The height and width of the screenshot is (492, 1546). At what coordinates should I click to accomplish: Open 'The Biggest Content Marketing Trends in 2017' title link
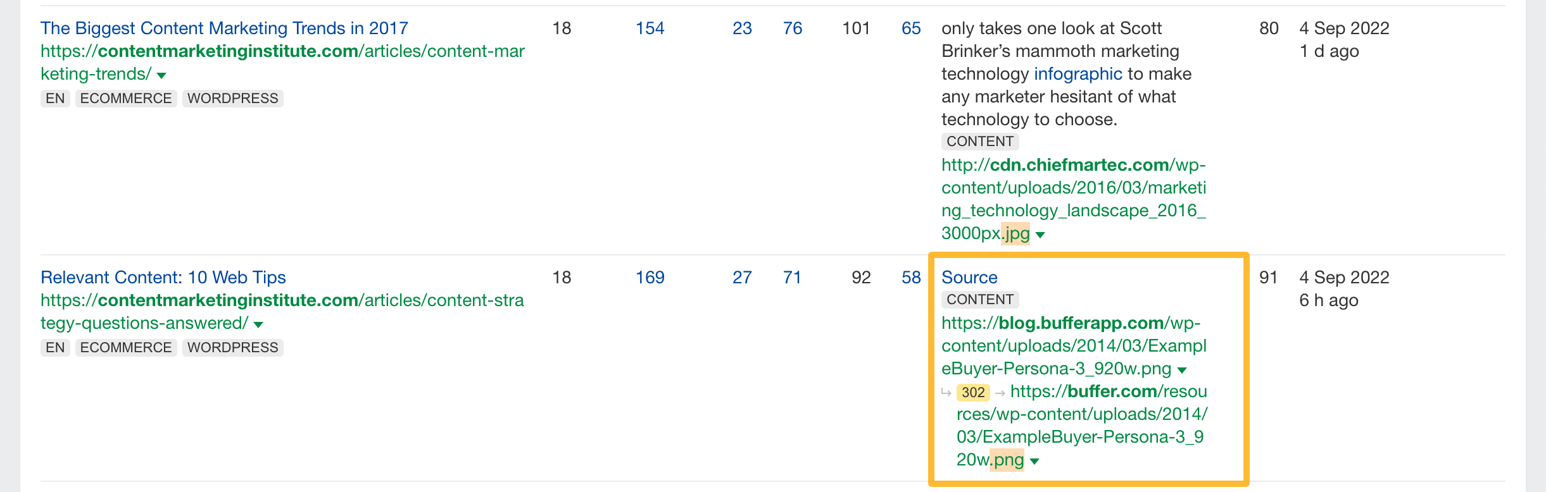coord(224,28)
